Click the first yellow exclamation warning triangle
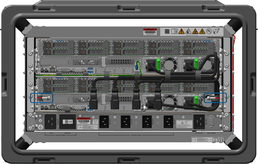Image resolution: width=258 pixels, height=164 pixels. [182, 31]
